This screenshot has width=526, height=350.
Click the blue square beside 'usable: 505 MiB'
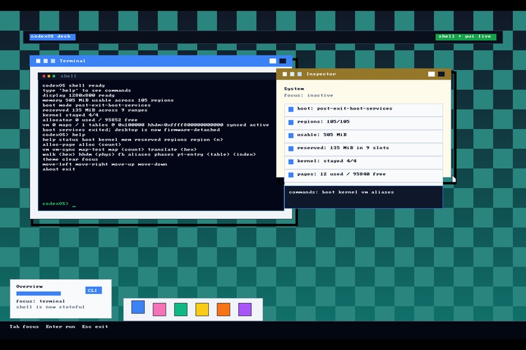click(x=291, y=136)
